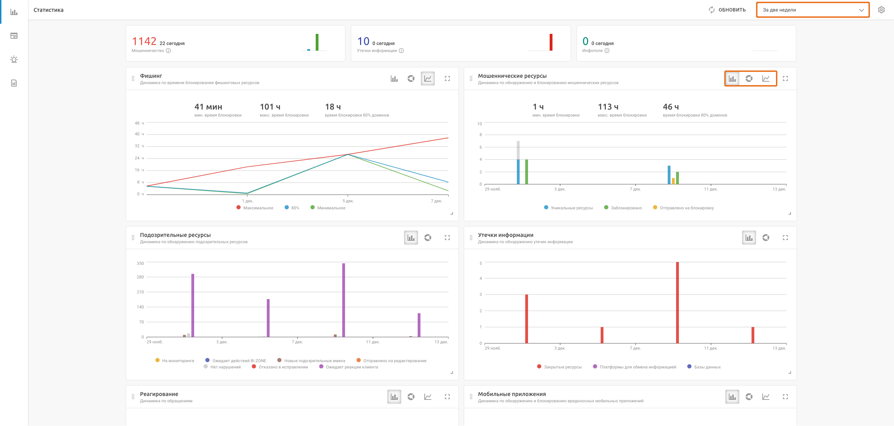894x426 pixels.
Task: Switch Мобильные приложения to line chart
Action: (x=766, y=397)
